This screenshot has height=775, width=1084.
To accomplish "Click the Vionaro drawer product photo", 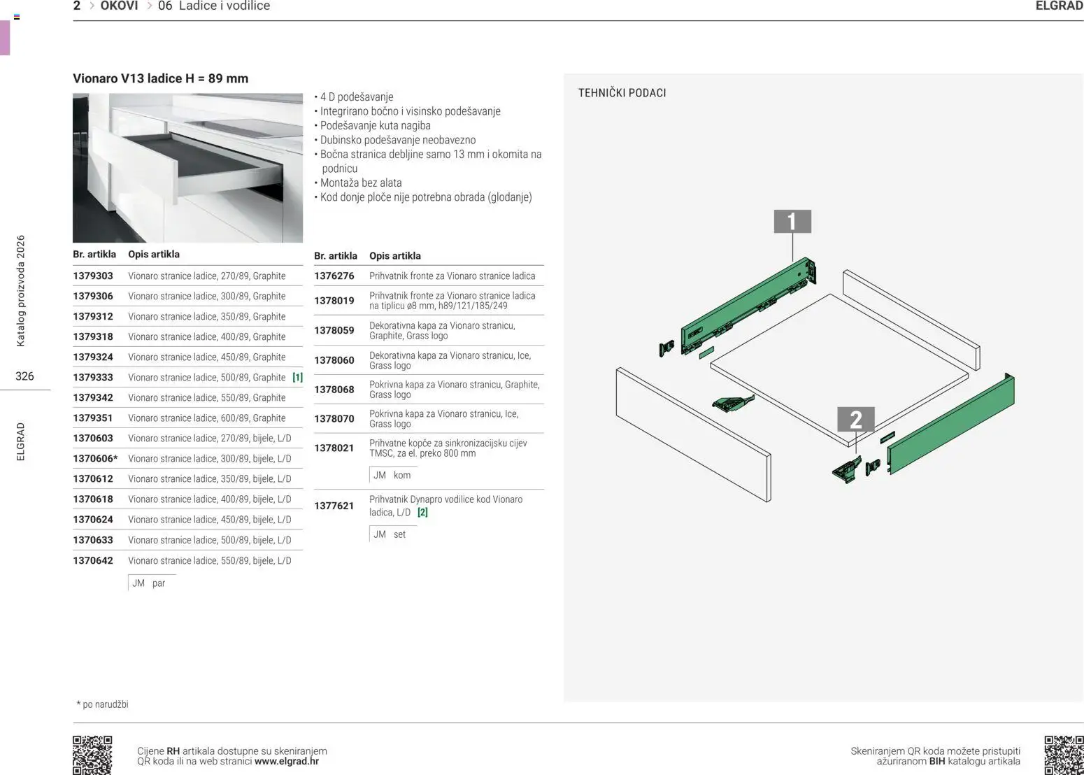I will coord(187,168).
